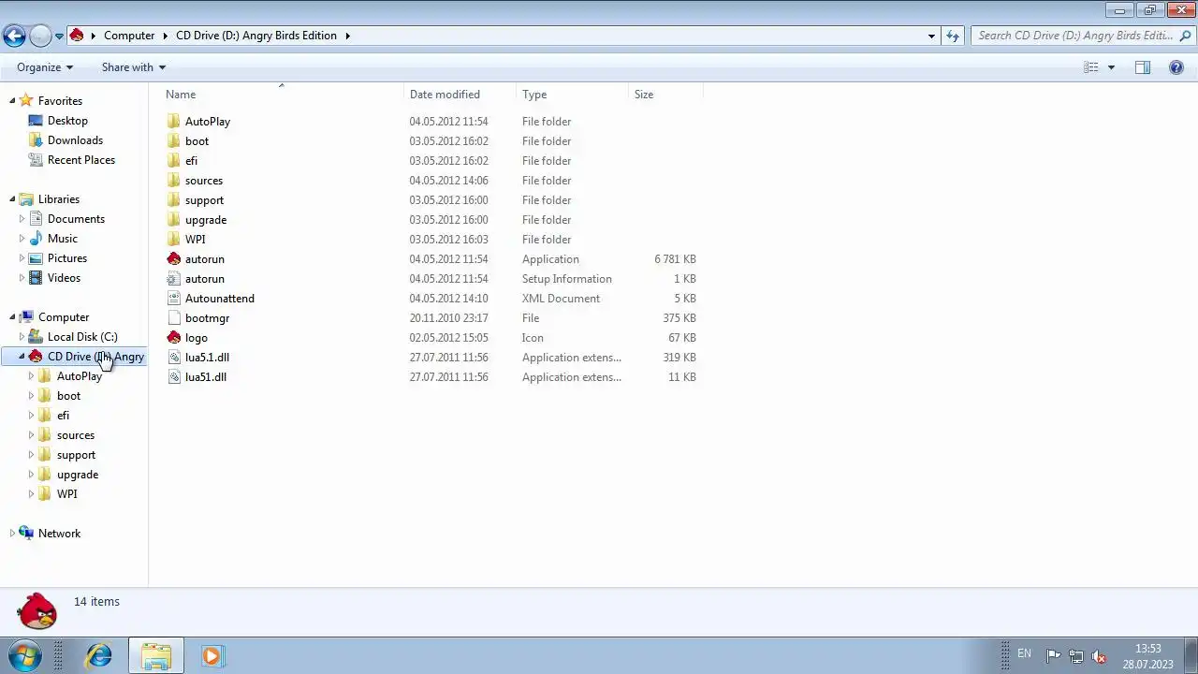
Task: Select the upgrade folder in file list
Action: point(205,220)
